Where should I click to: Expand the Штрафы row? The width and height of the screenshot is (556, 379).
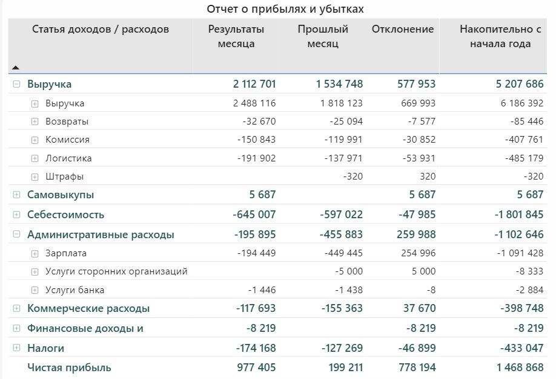pyautogui.click(x=35, y=177)
